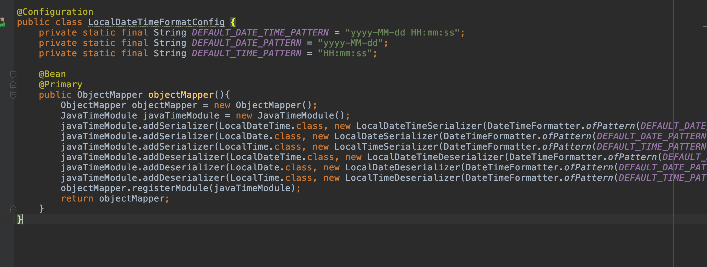Collapse the objectMapper method using its fold arrow
This screenshot has width=707, height=267.
coord(13,95)
